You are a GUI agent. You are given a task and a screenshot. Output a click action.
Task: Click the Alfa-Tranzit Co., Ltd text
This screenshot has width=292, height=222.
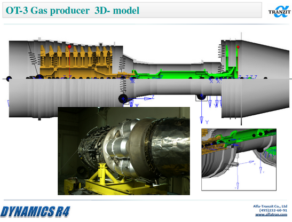point(270,206)
